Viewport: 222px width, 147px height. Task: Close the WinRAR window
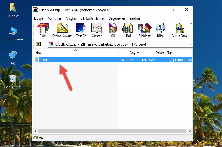[186, 10]
